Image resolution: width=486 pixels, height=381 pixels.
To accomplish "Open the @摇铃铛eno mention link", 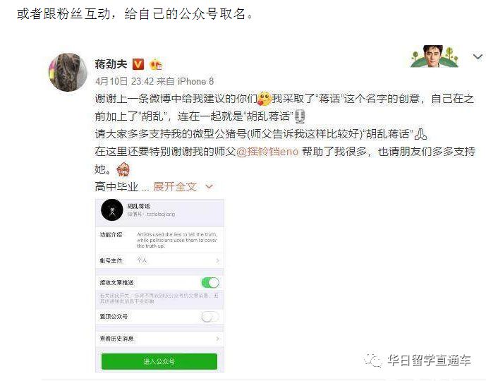I will click(267, 152).
